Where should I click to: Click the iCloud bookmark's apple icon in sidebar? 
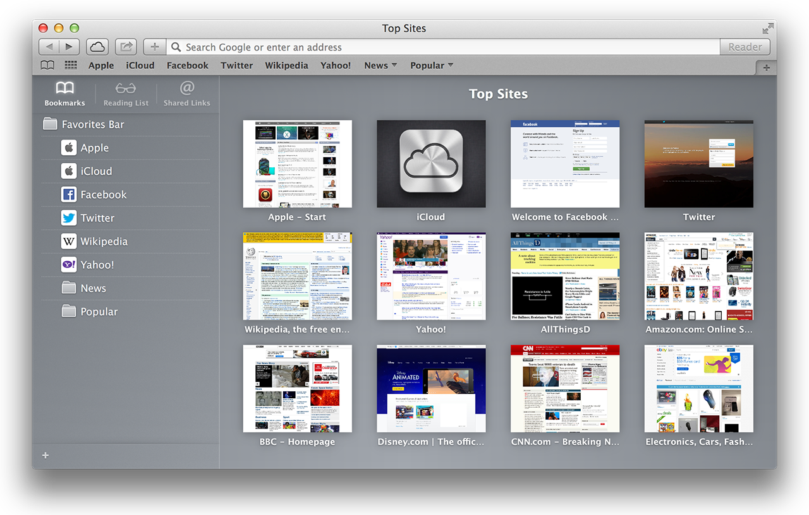click(x=69, y=171)
